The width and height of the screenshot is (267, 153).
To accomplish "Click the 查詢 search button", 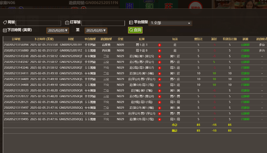I will click(x=135, y=30).
